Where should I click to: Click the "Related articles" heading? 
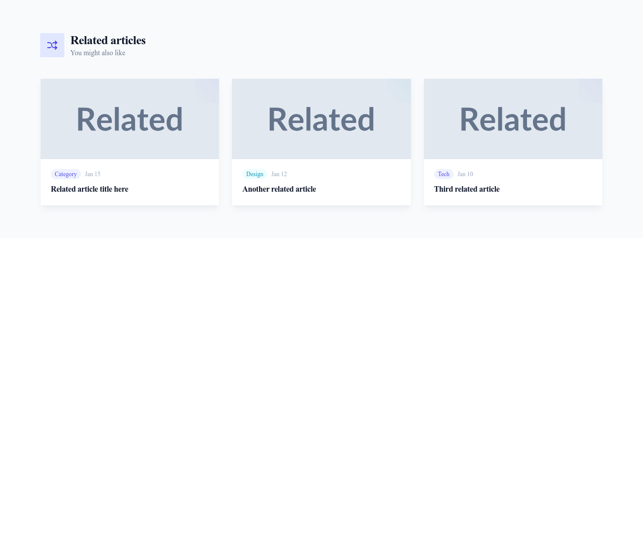108,40
